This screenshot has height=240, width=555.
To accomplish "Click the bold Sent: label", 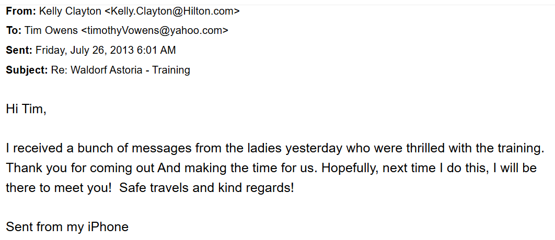I will pos(19,50).
